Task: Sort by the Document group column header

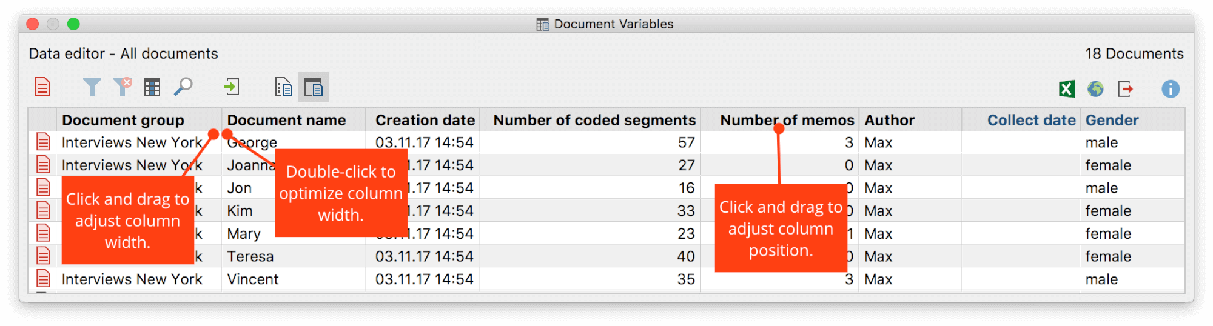Action: click(x=139, y=120)
